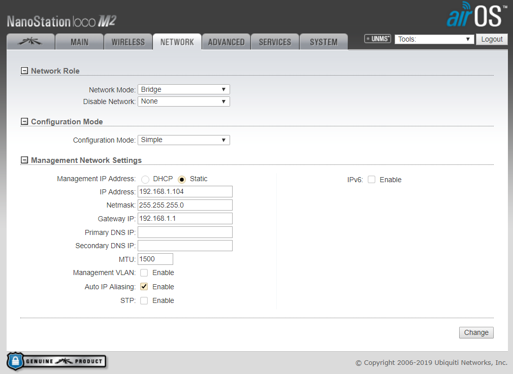Enable the STP checkbox

pyautogui.click(x=144, y=300)
